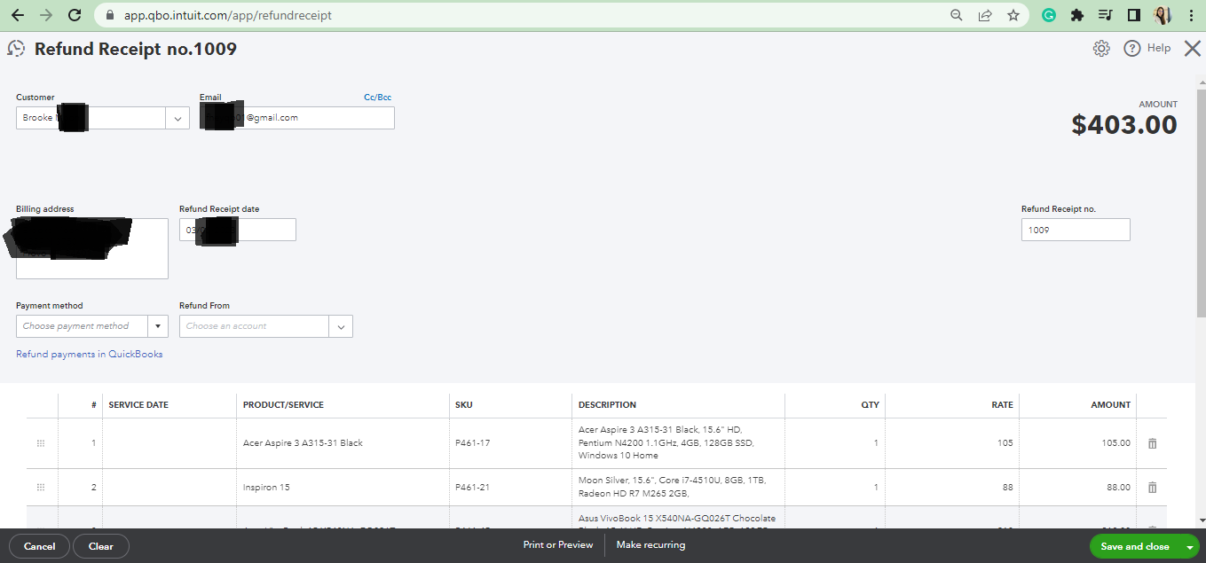
Task: Grab the drag handle for row 1
Action: pos(41,443)
